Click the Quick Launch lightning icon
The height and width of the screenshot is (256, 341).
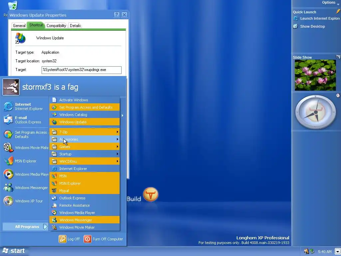tap(338, 12)
